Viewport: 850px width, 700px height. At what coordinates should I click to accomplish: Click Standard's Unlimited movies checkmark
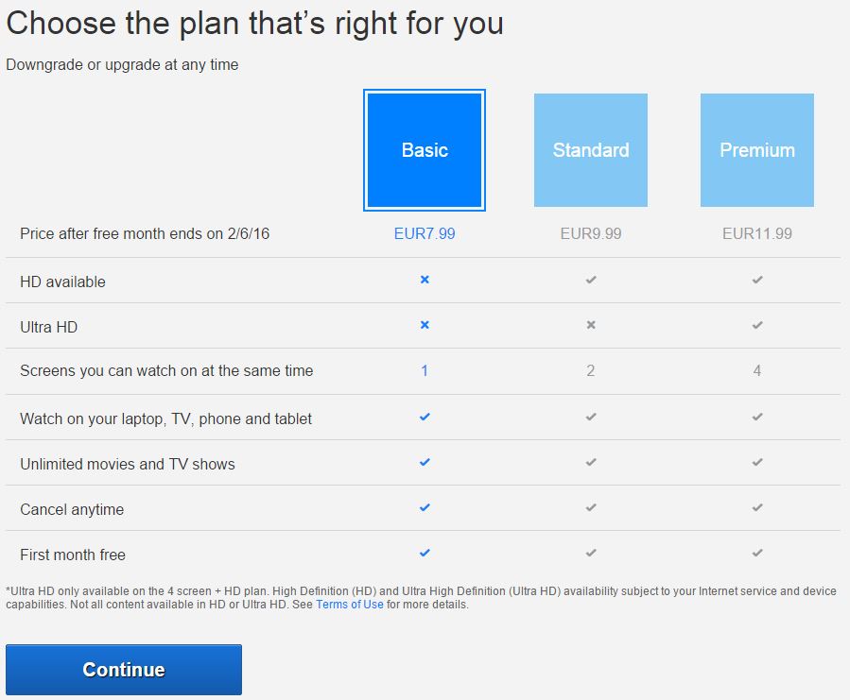point(591,463)
